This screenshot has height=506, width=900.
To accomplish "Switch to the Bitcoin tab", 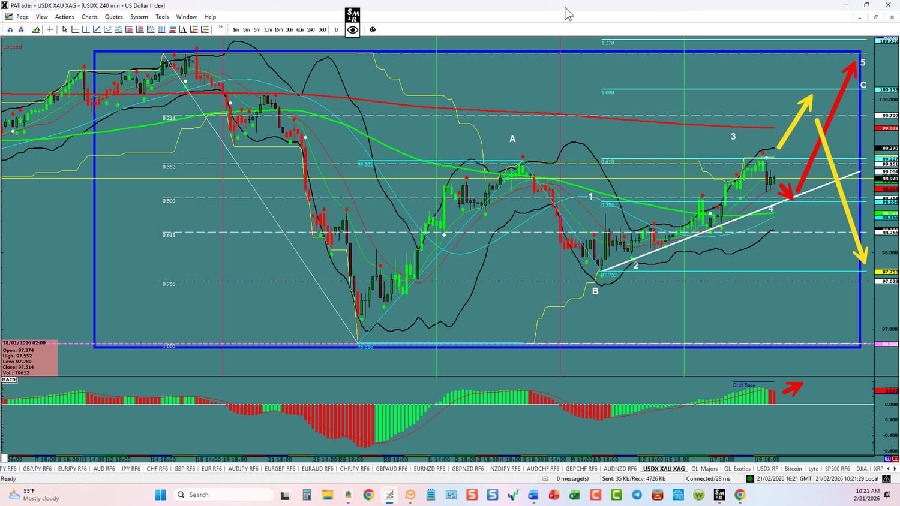I will (x=793, y=469).
